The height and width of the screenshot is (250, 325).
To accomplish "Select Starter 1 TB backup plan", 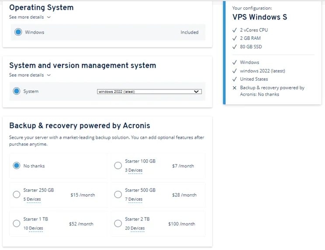I will [x=17, y=223].
